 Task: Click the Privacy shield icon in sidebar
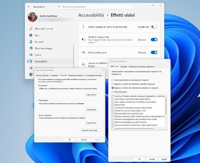pos(31,68)
